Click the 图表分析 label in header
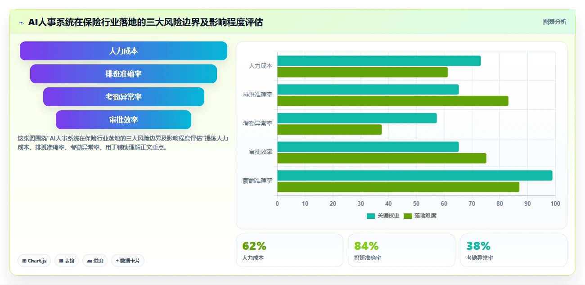 [554, 22]
